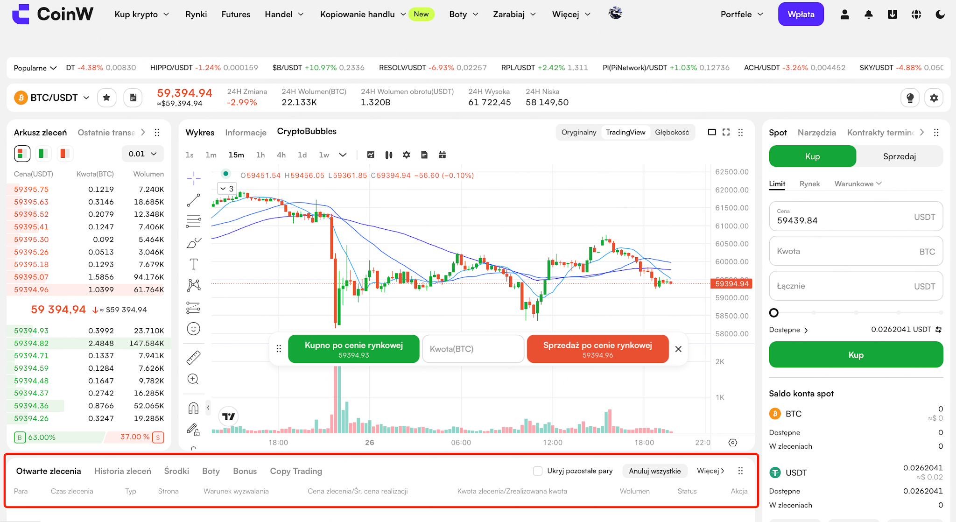Screen dimensions: 956x522
Task: Open the emoji sticker tool
Action: [193, 329]
